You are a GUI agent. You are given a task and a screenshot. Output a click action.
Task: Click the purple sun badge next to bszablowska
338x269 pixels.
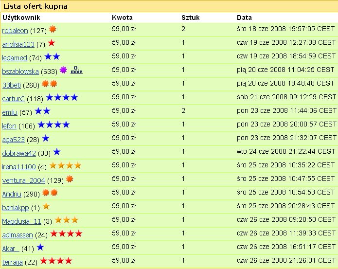63,71
